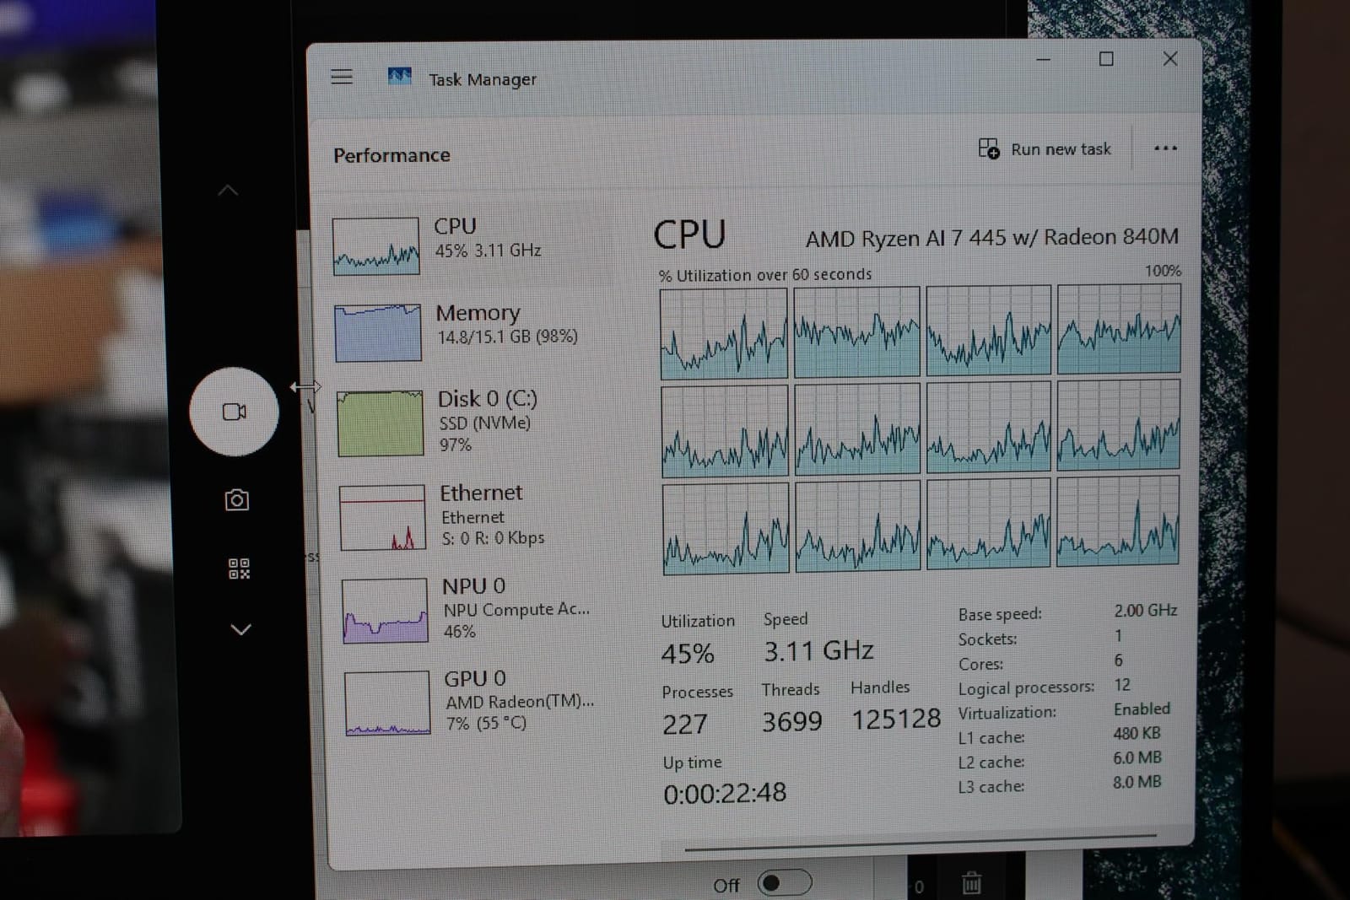Click the Handles count 125128

click(x=896, y=719)
